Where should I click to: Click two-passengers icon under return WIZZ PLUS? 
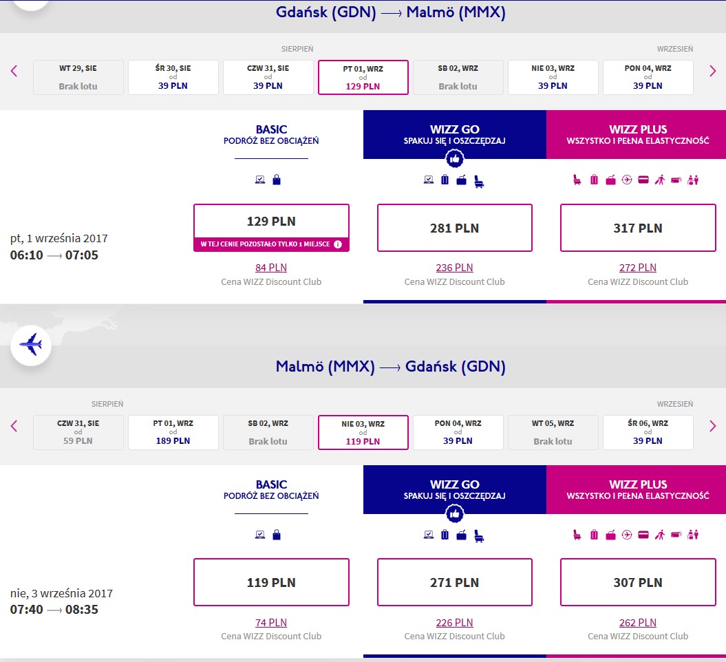693,535
